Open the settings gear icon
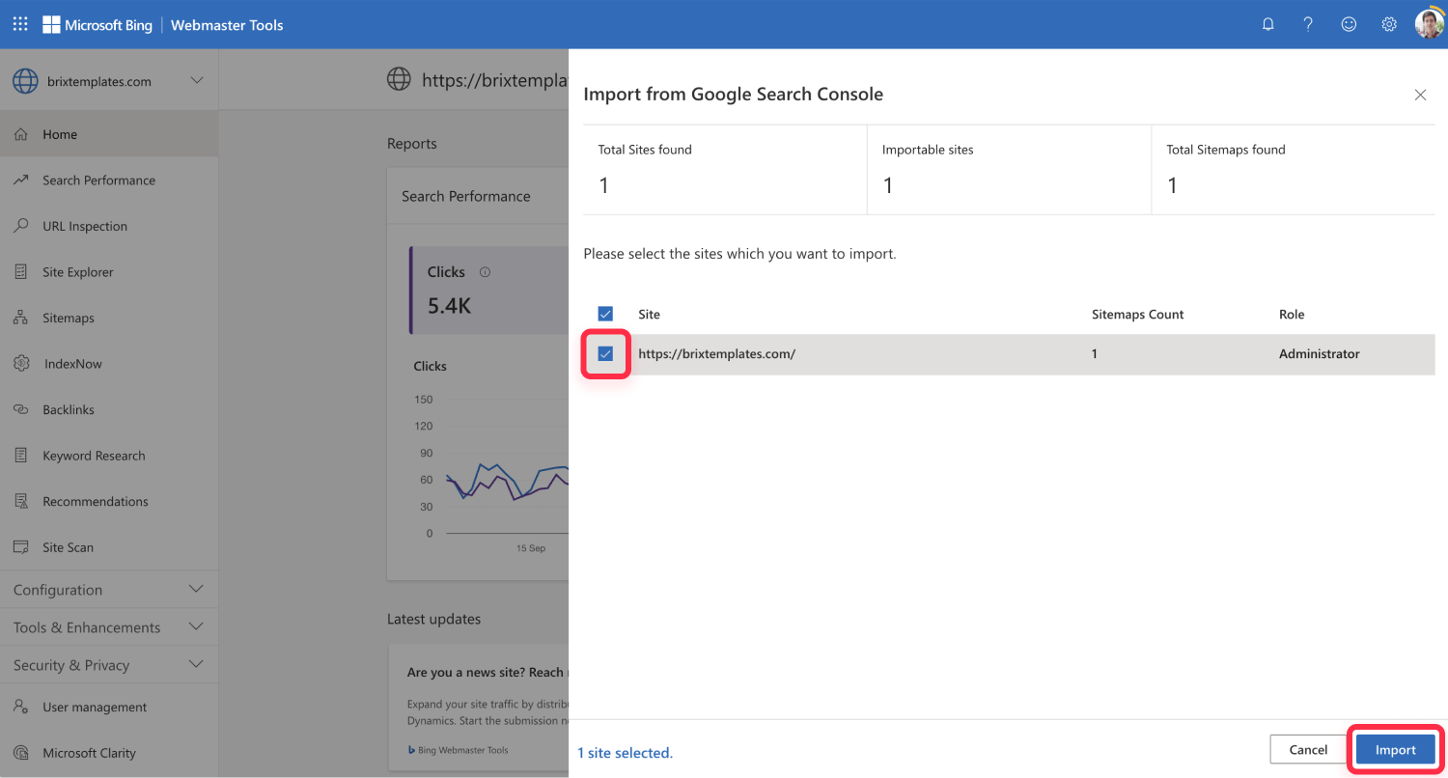Screen dimensions: 1448x778 1389,24
